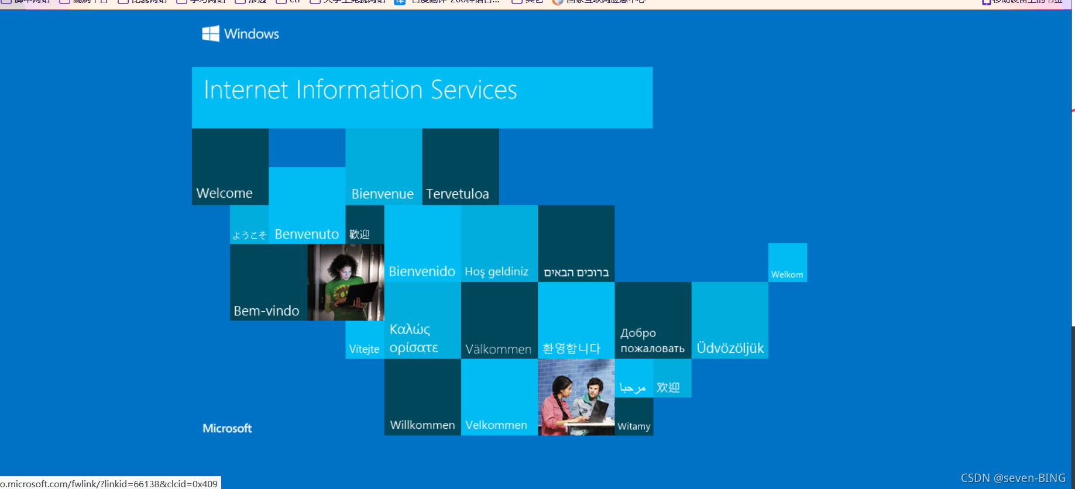
Task: Click the Hebrew ברוכים הבאים tile
Action: 576,243
